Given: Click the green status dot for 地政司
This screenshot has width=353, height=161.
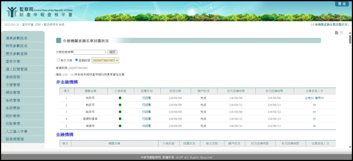Looking at the screenshot, I should (x=120, y=98).
